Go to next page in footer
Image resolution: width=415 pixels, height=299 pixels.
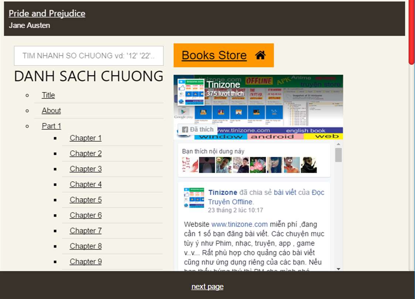[208, 286]
